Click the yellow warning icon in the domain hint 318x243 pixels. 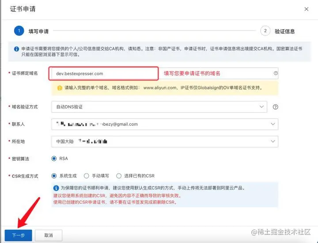coord(60,88)
